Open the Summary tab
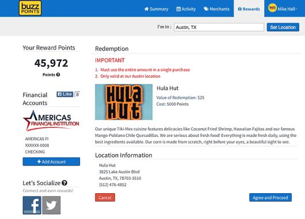Viewport: 305px width, 219px height. point(156,9)
